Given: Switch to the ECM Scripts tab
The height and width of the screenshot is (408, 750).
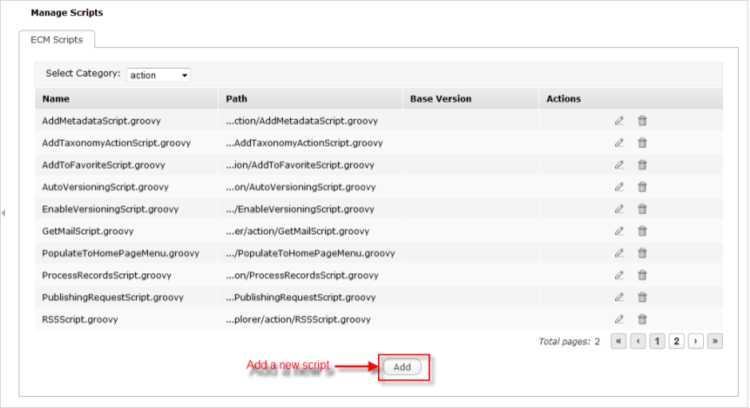Looking at the screenshot, I should point(57,39).
